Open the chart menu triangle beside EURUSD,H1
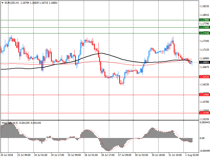 point(2,3)
